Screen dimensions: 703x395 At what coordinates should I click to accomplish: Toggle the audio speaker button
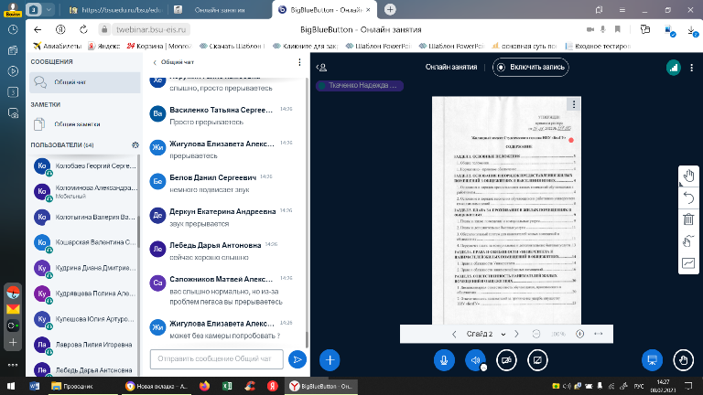pos(475,359)
